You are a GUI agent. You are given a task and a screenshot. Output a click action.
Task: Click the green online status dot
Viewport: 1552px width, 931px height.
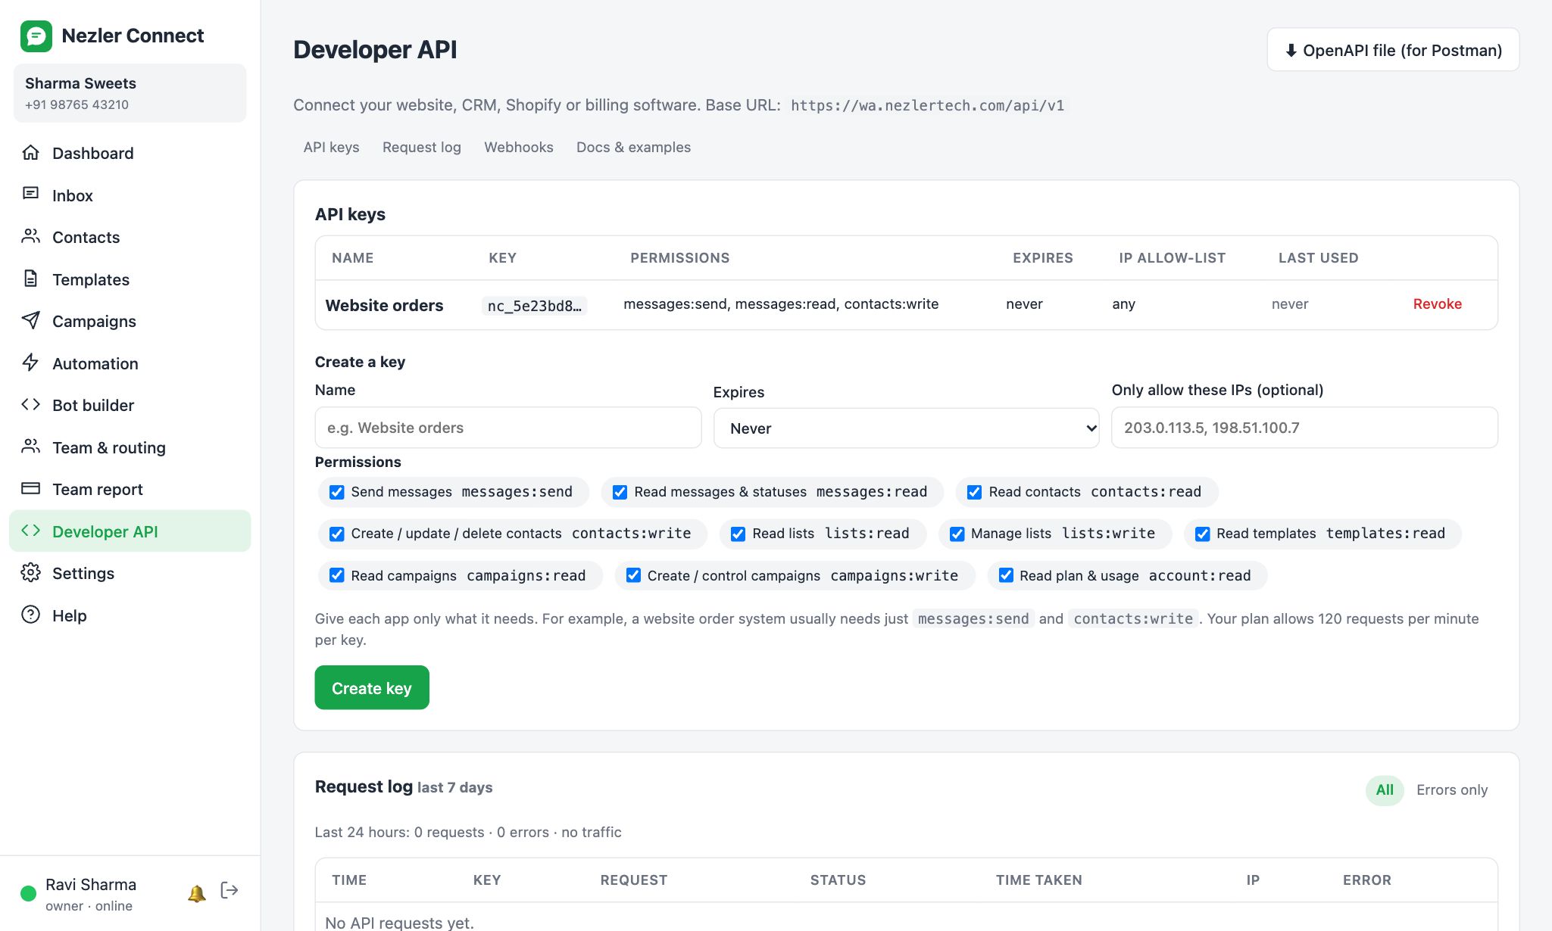28,894
